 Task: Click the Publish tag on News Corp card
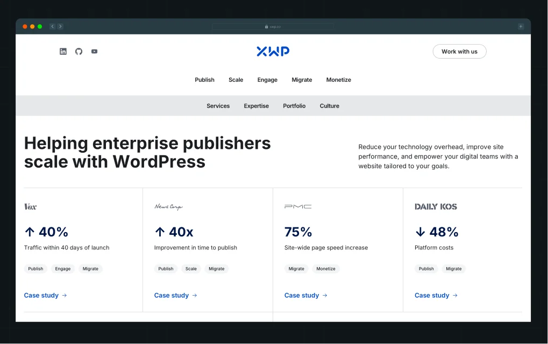click(166, 269)
